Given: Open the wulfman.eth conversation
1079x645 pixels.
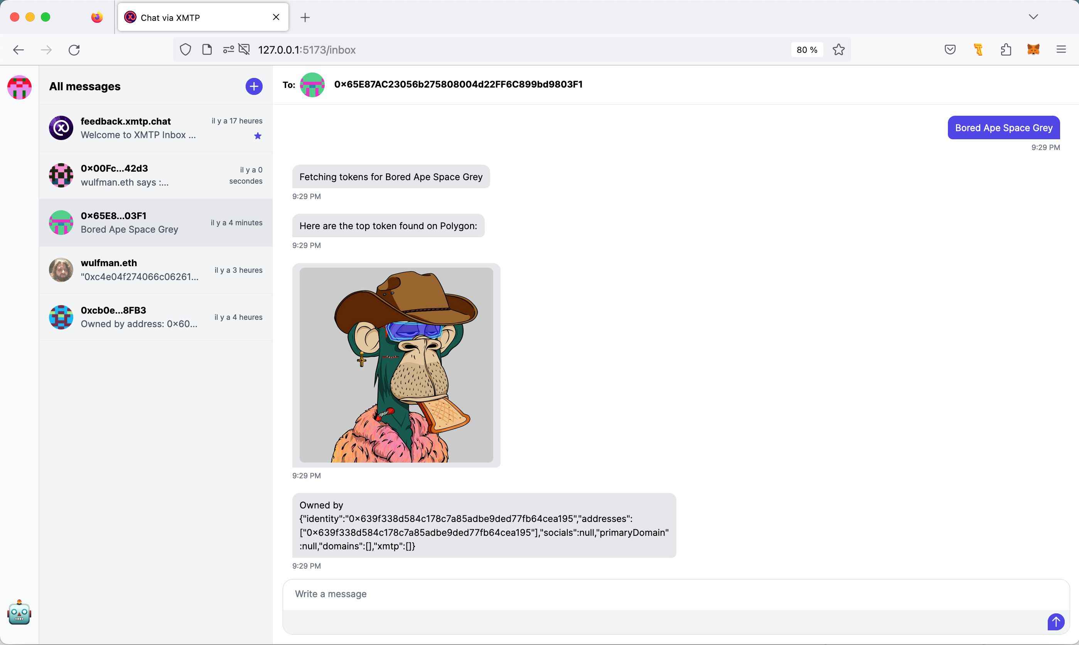Looking at the screenshot, I should tap(155, 270).
